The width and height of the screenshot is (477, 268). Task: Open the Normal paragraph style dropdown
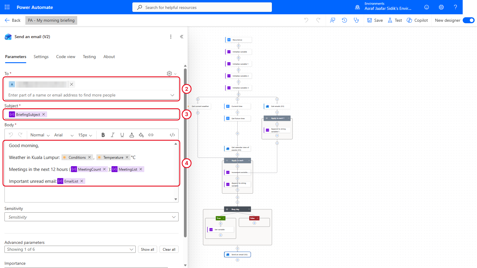[40, 135]
